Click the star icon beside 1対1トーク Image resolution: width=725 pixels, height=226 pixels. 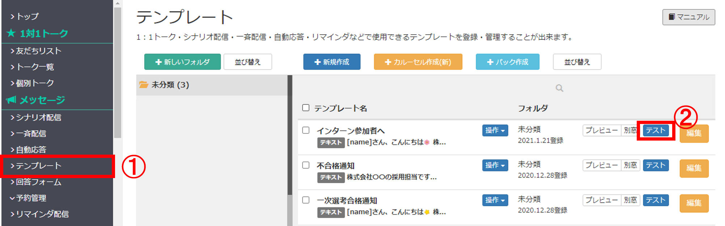click(11, 33)
